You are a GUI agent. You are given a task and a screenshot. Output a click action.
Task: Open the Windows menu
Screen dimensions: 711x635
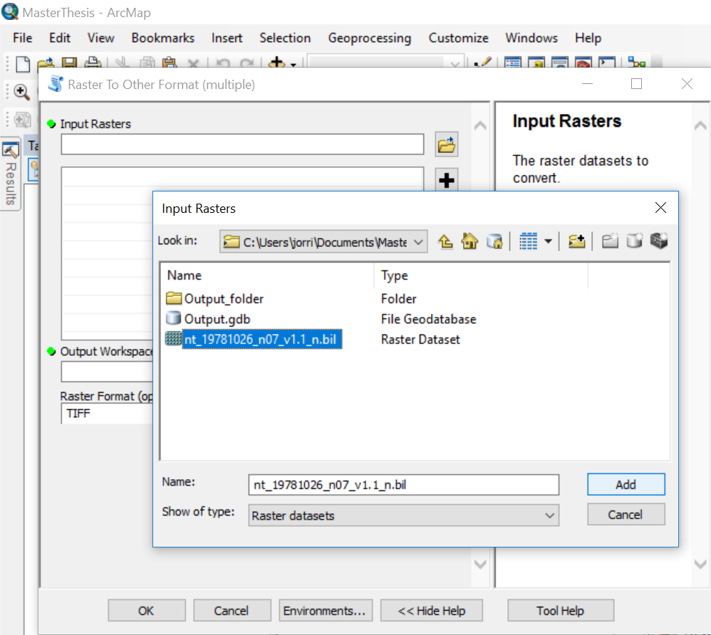click(x=531, y=38)
